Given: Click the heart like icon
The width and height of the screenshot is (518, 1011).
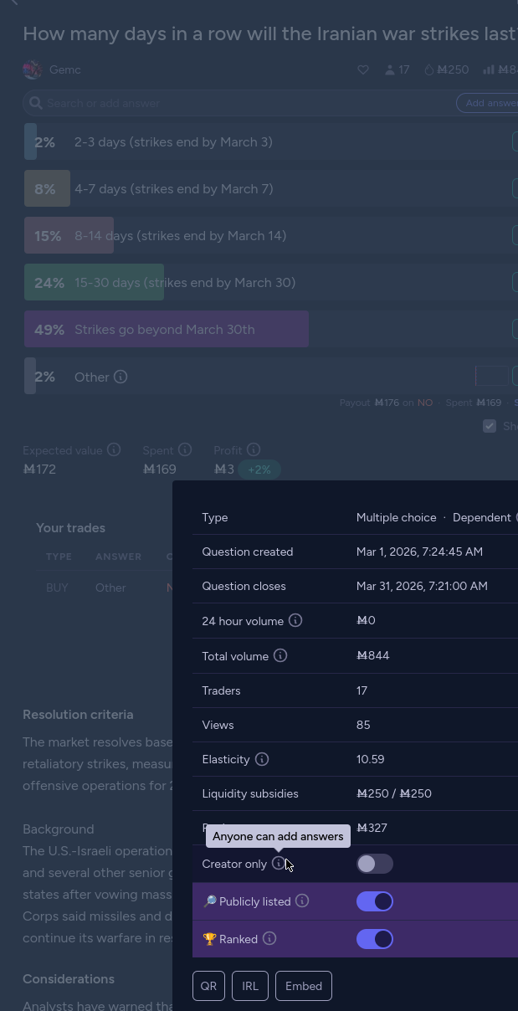Looking at the screenshot, I should 363,70.
